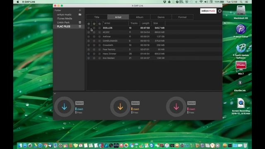Switch to the Format tab

[x=182, y=17]
